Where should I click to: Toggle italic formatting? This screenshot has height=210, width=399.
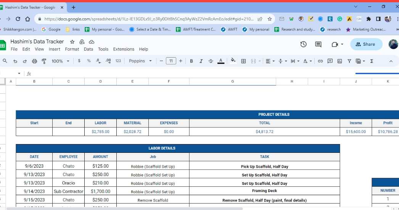coord(201,61)
